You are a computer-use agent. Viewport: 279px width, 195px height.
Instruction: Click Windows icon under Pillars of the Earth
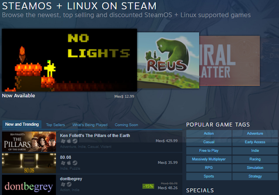coord(63,141)
